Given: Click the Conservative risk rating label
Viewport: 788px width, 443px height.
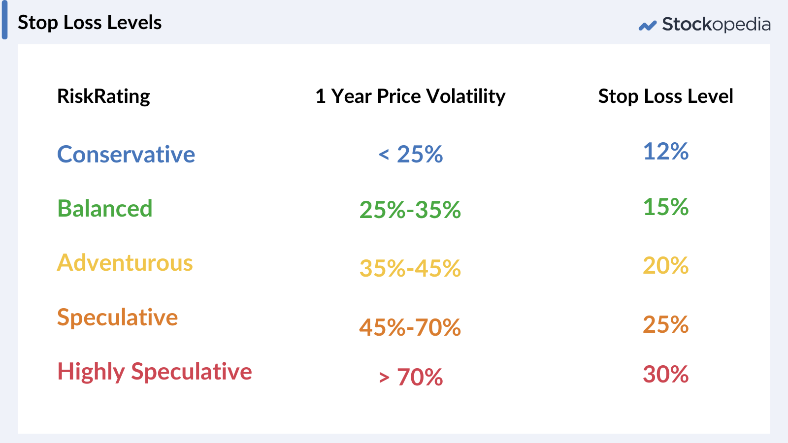Looking at the screenshot, I should point(126,155).
